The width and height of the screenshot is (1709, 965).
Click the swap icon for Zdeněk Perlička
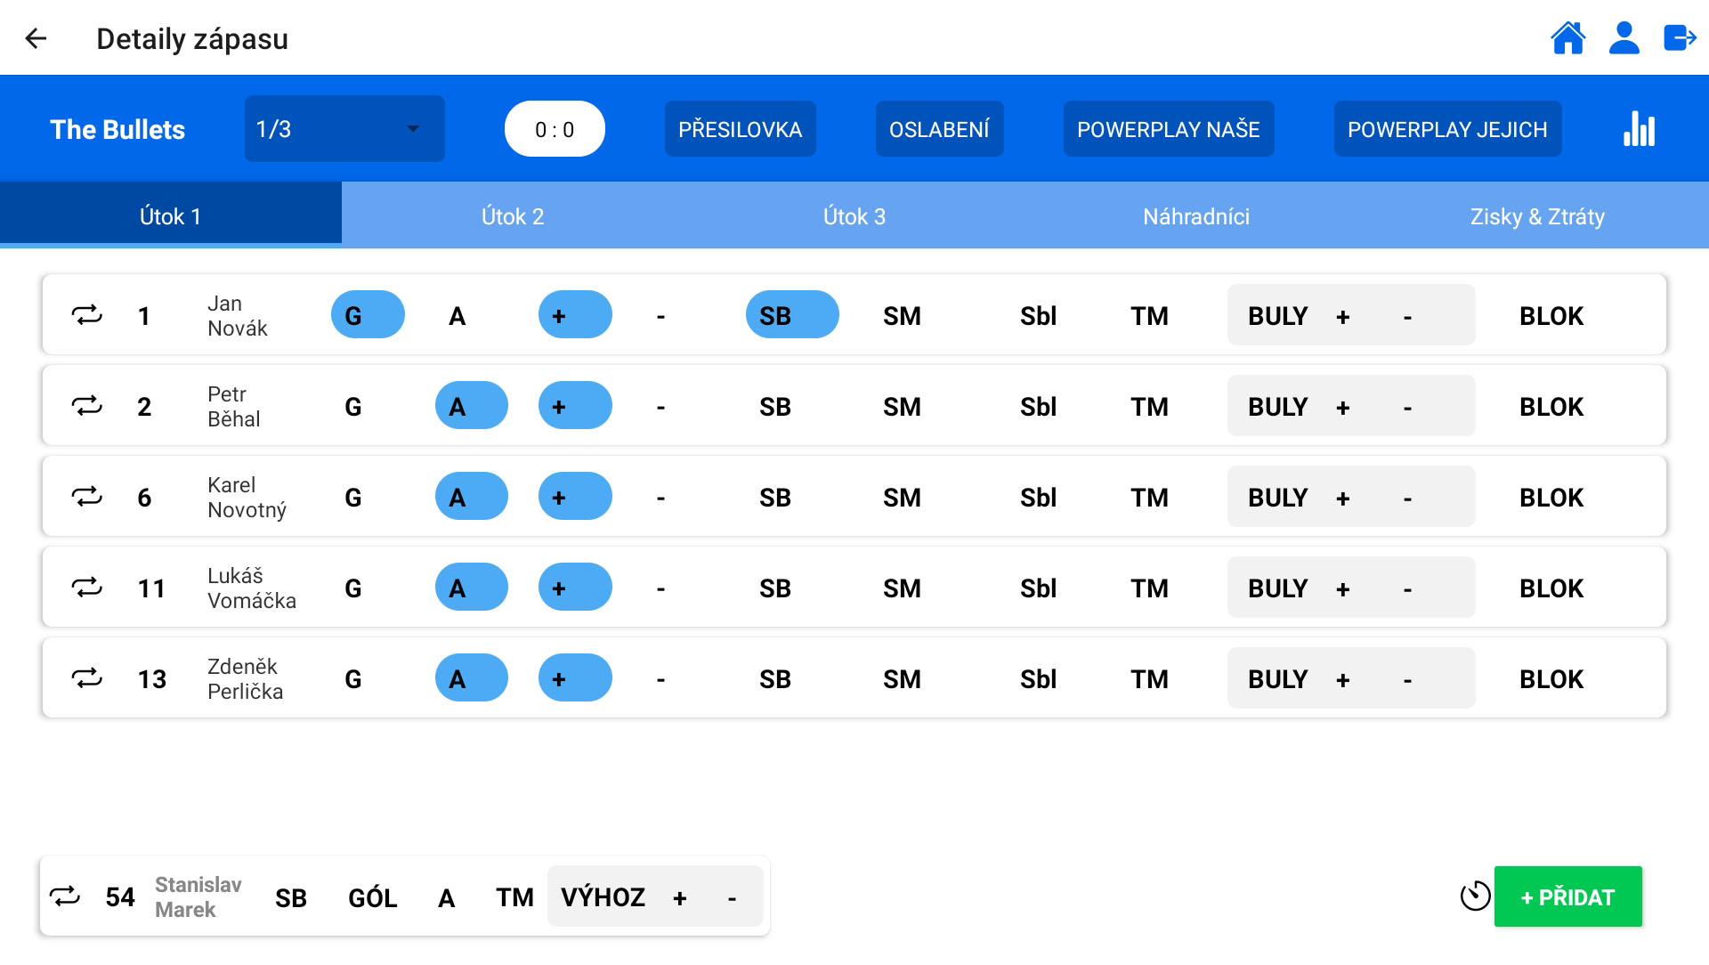pyautogui.click(x=87, y=678)
